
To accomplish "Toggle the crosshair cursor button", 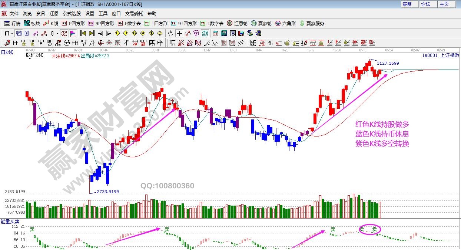I will click(x=179, y=33).
